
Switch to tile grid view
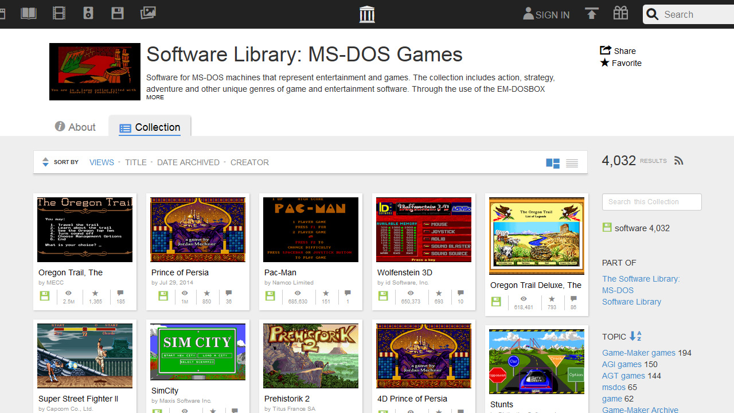click(553, 163)
